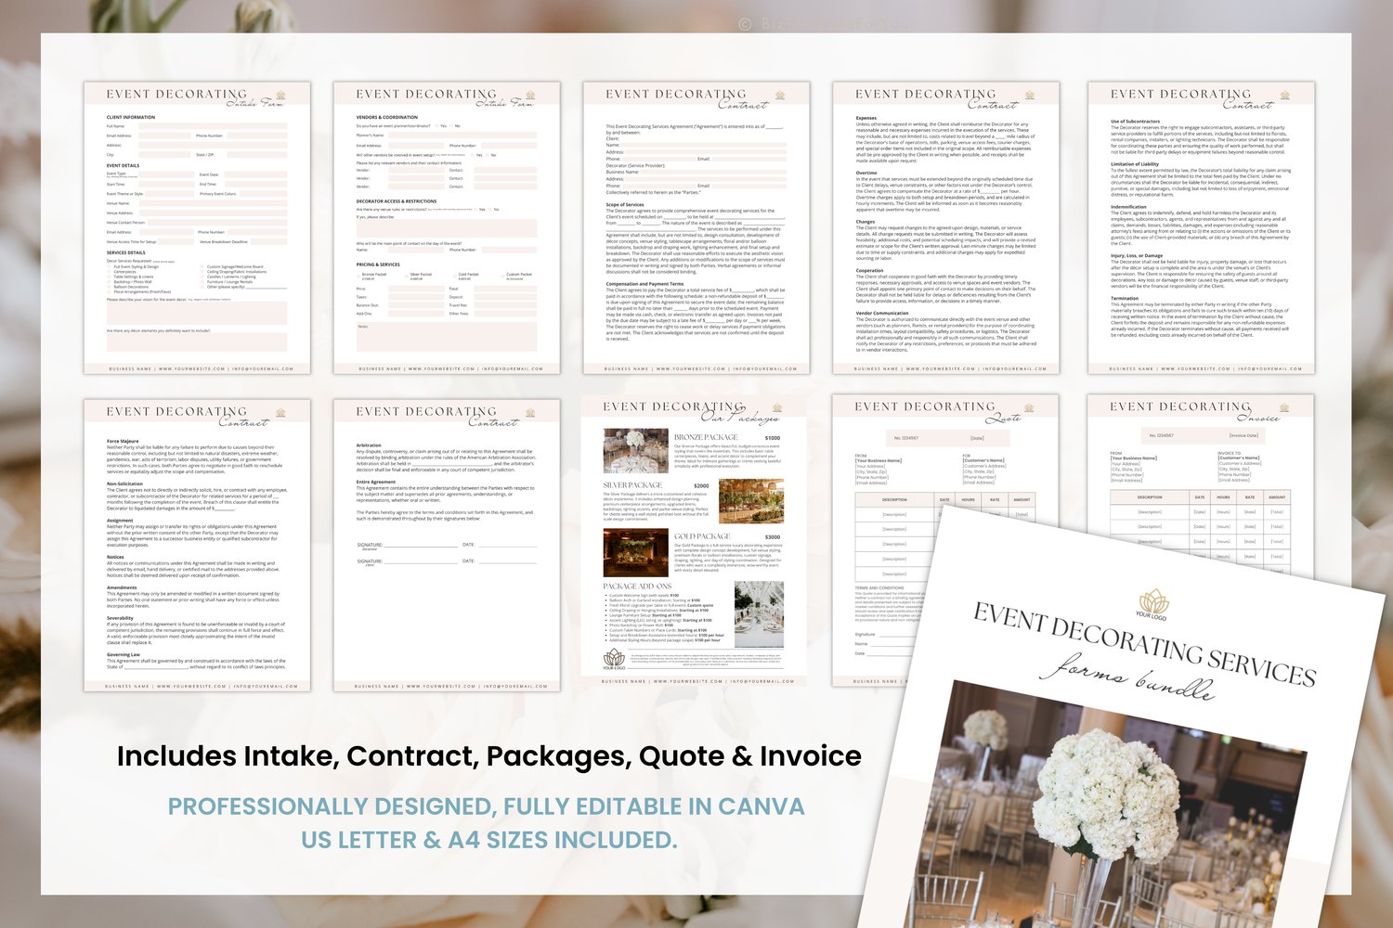Click the "EVENT DECORATING SERVICES" cover title
The image size is (1393, 928).
(1145, 643)
